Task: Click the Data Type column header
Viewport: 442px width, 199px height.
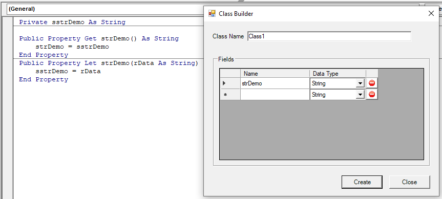Action: point(338,74)
